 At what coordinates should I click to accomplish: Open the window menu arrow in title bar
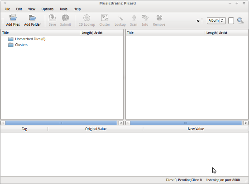[x=5, y=3]
